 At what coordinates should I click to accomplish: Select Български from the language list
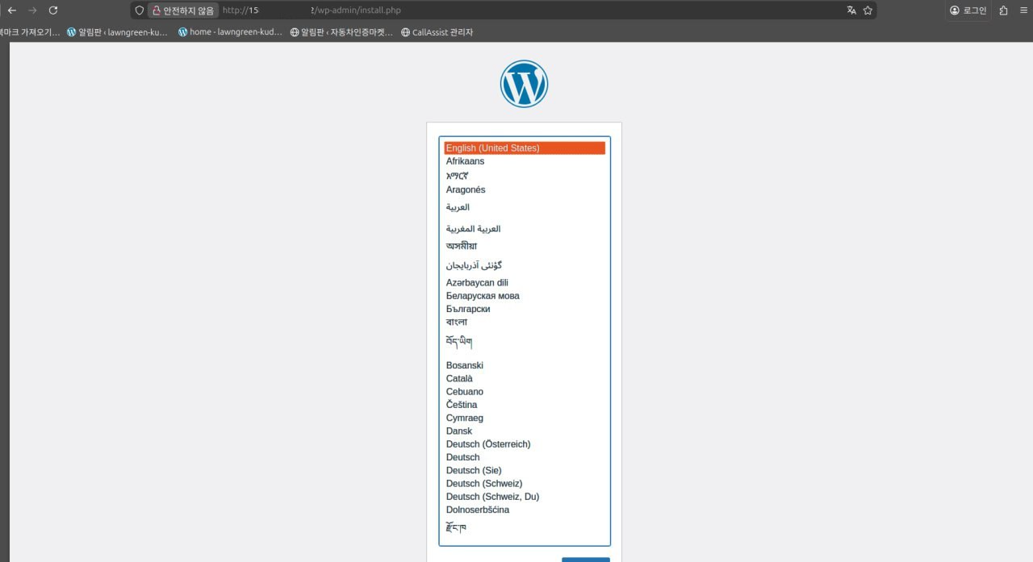coord(468,309)
